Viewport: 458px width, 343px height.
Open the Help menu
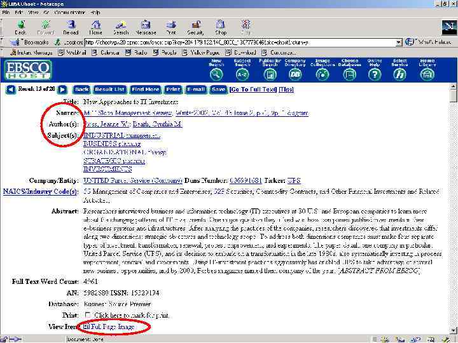(x=95, y=13)
